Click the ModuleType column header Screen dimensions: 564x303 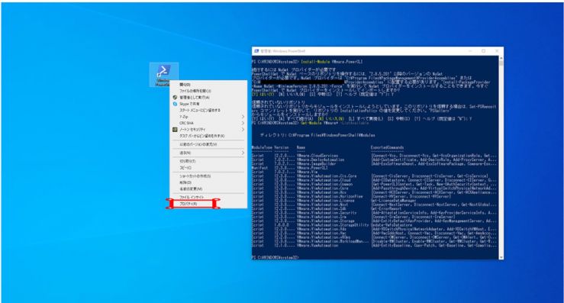tap(262, 147)
